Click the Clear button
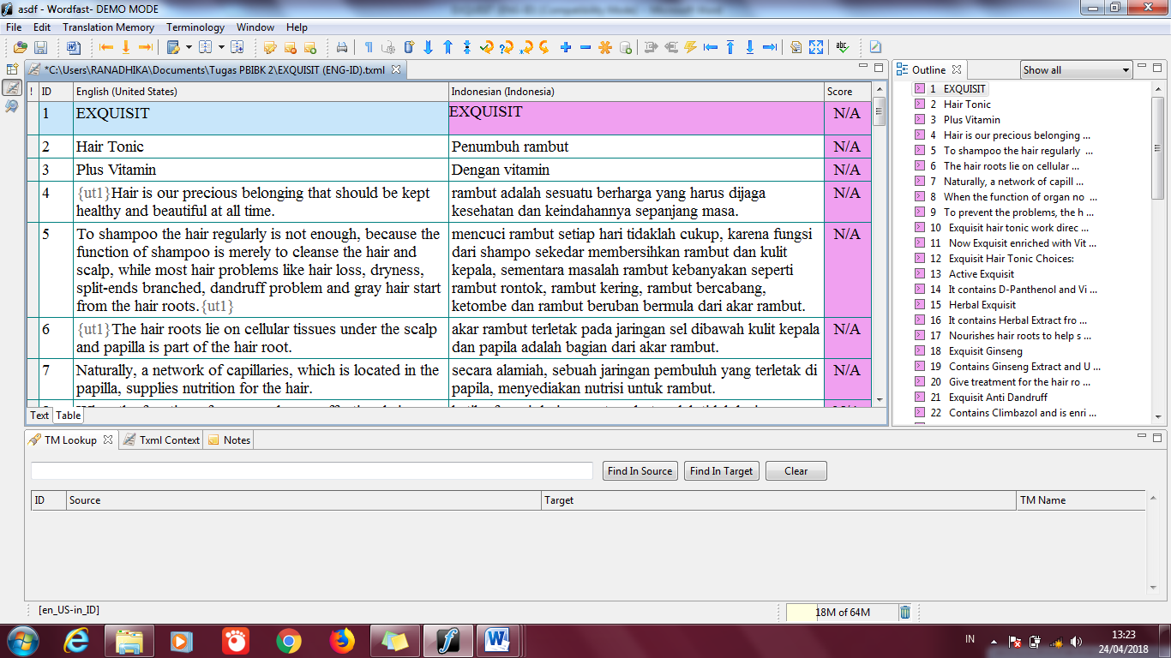The height and width of the screenshot is (658, 1171). (x=796, y=470)
